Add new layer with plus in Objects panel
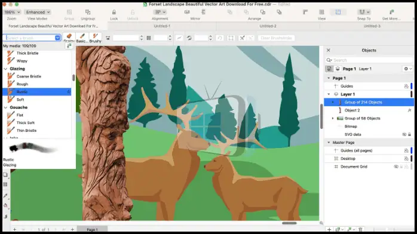The width and height of the screenshot is (417, 234). click(x=329, y=229)
